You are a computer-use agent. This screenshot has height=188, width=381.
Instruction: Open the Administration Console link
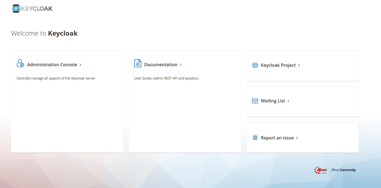point(52,65)
